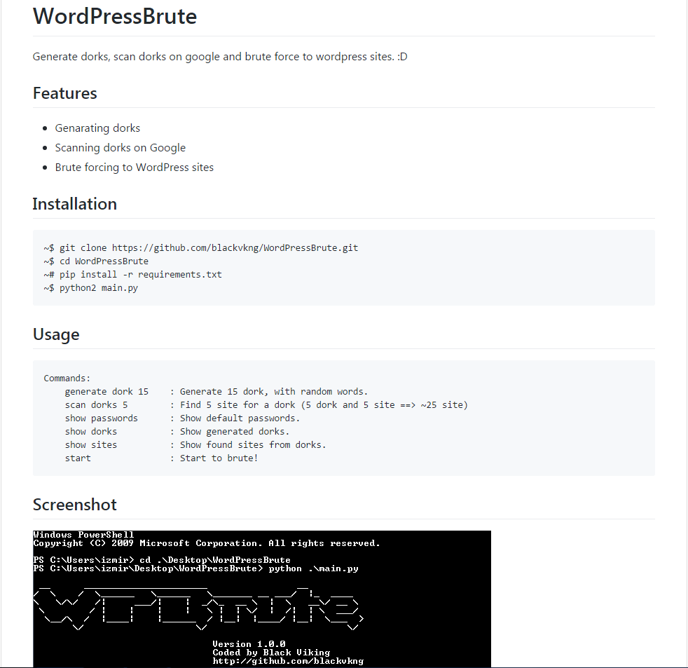
Task: Open the PowerShell screenshot image
Action: coord(262,599)
